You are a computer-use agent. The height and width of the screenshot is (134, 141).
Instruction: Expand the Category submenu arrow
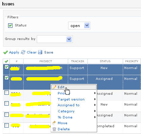pyautogui.click(x=95, y=111)
